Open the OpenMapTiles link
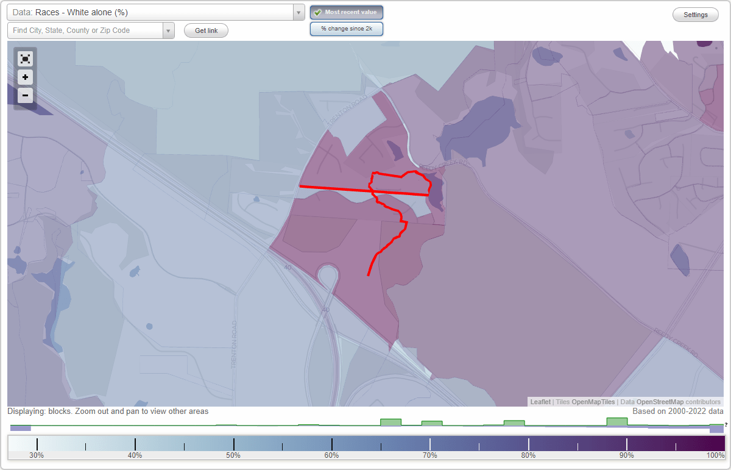This screenshot has width=731, height=470. click(x=593, y=402)
